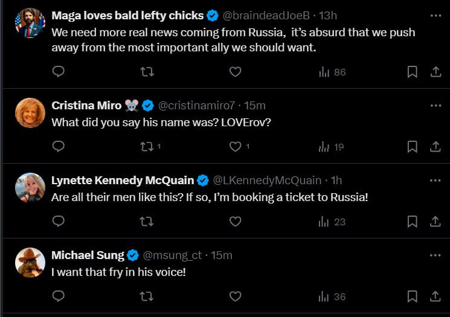Retweet the braindeadJoeB tweet
The height and width of the screenshot is (317, 450).
click(147, 72)
